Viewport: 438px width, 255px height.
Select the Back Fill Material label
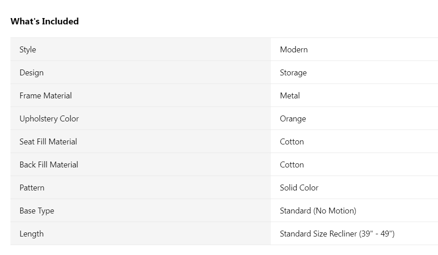(x=48, y=165)
